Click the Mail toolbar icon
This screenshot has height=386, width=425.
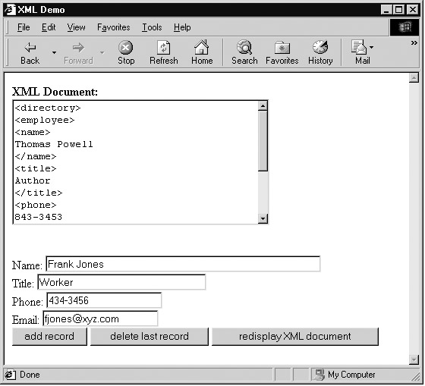click(x=358, y=47)
